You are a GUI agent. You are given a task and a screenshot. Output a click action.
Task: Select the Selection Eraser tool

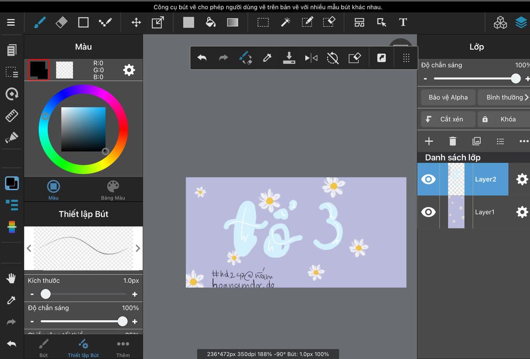pos(329,22)
